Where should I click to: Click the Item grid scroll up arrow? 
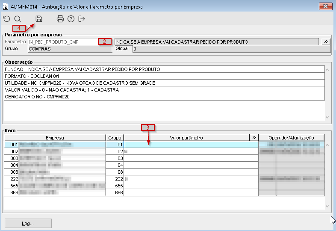click(x=327, y=145)
